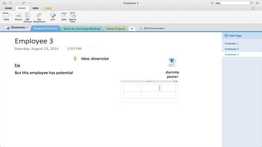Open the Future Projects section tab
This screenshot has width=262, height=147.
115,29
